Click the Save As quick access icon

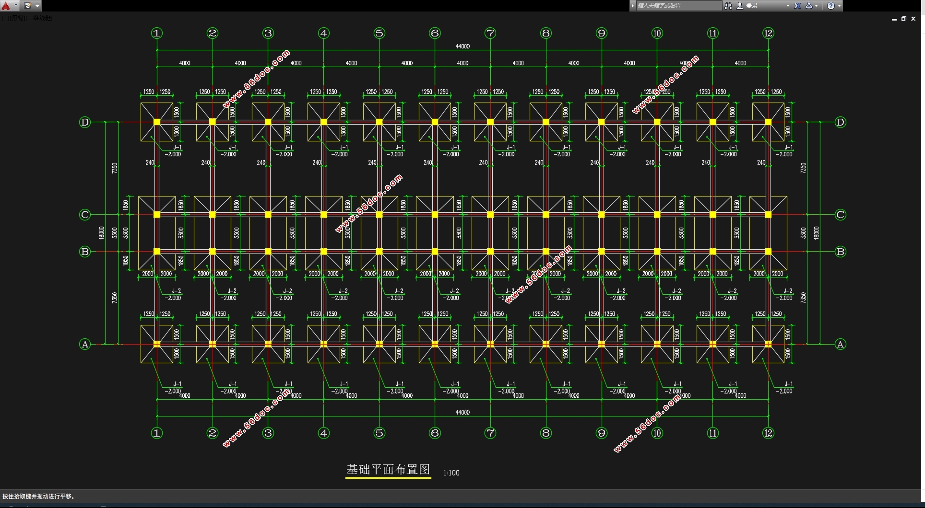pos(28,6)
